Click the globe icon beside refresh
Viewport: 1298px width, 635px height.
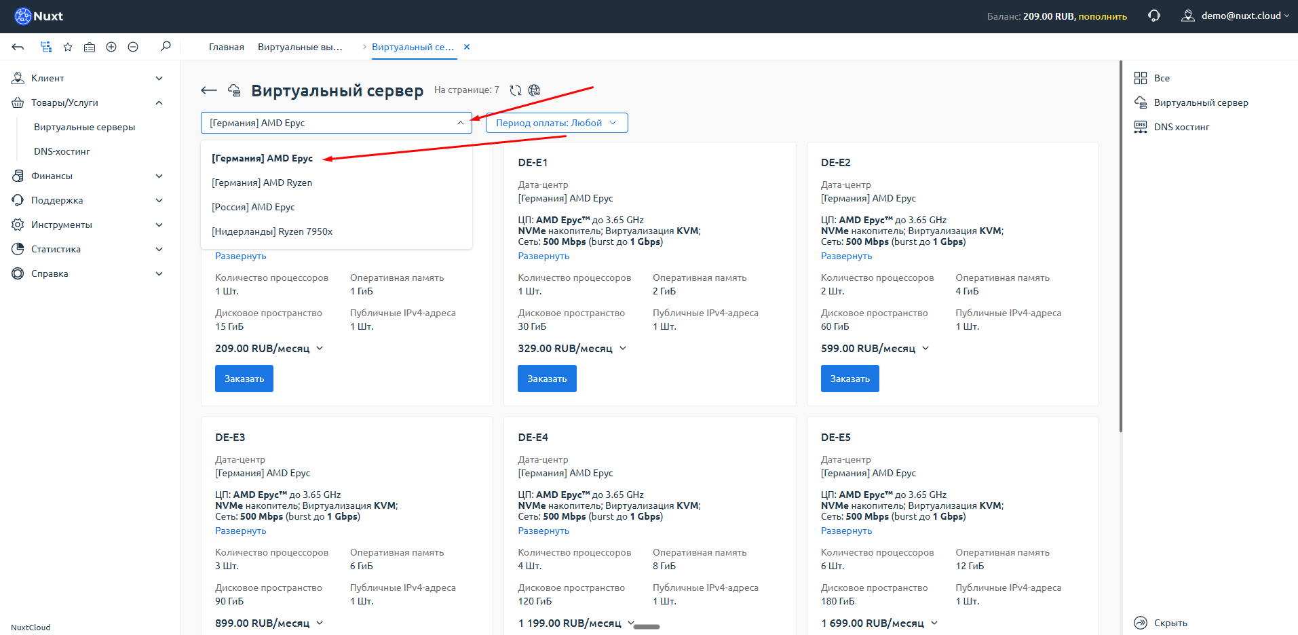pyautogui.click(x=535, y=90)
